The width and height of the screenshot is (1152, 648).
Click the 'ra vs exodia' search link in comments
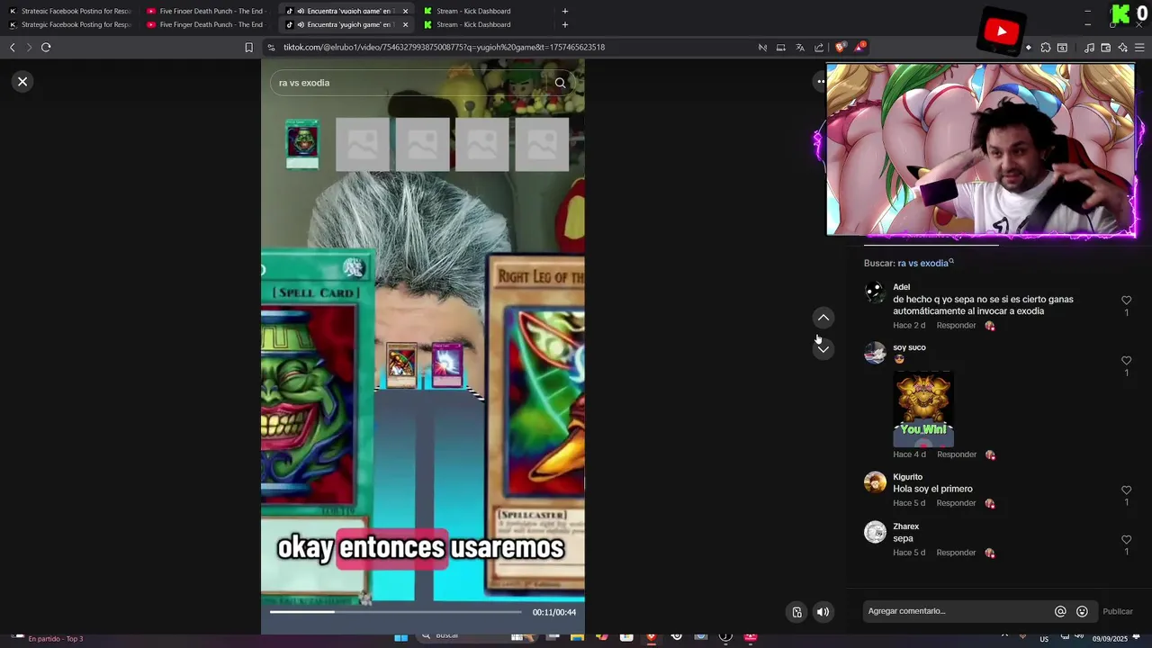(x=925, y=263)
